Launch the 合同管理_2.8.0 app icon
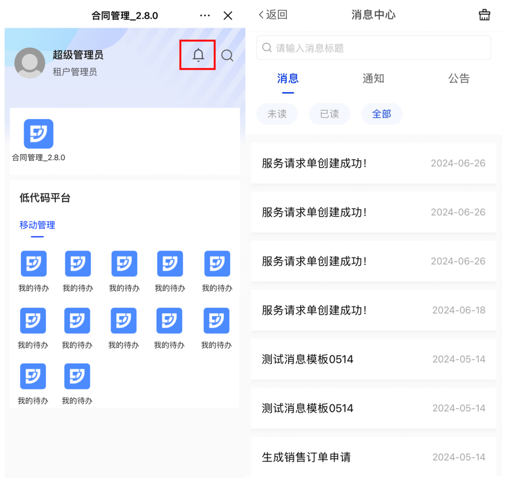This screenshot has width=506, height=478. tap(38, 134)
